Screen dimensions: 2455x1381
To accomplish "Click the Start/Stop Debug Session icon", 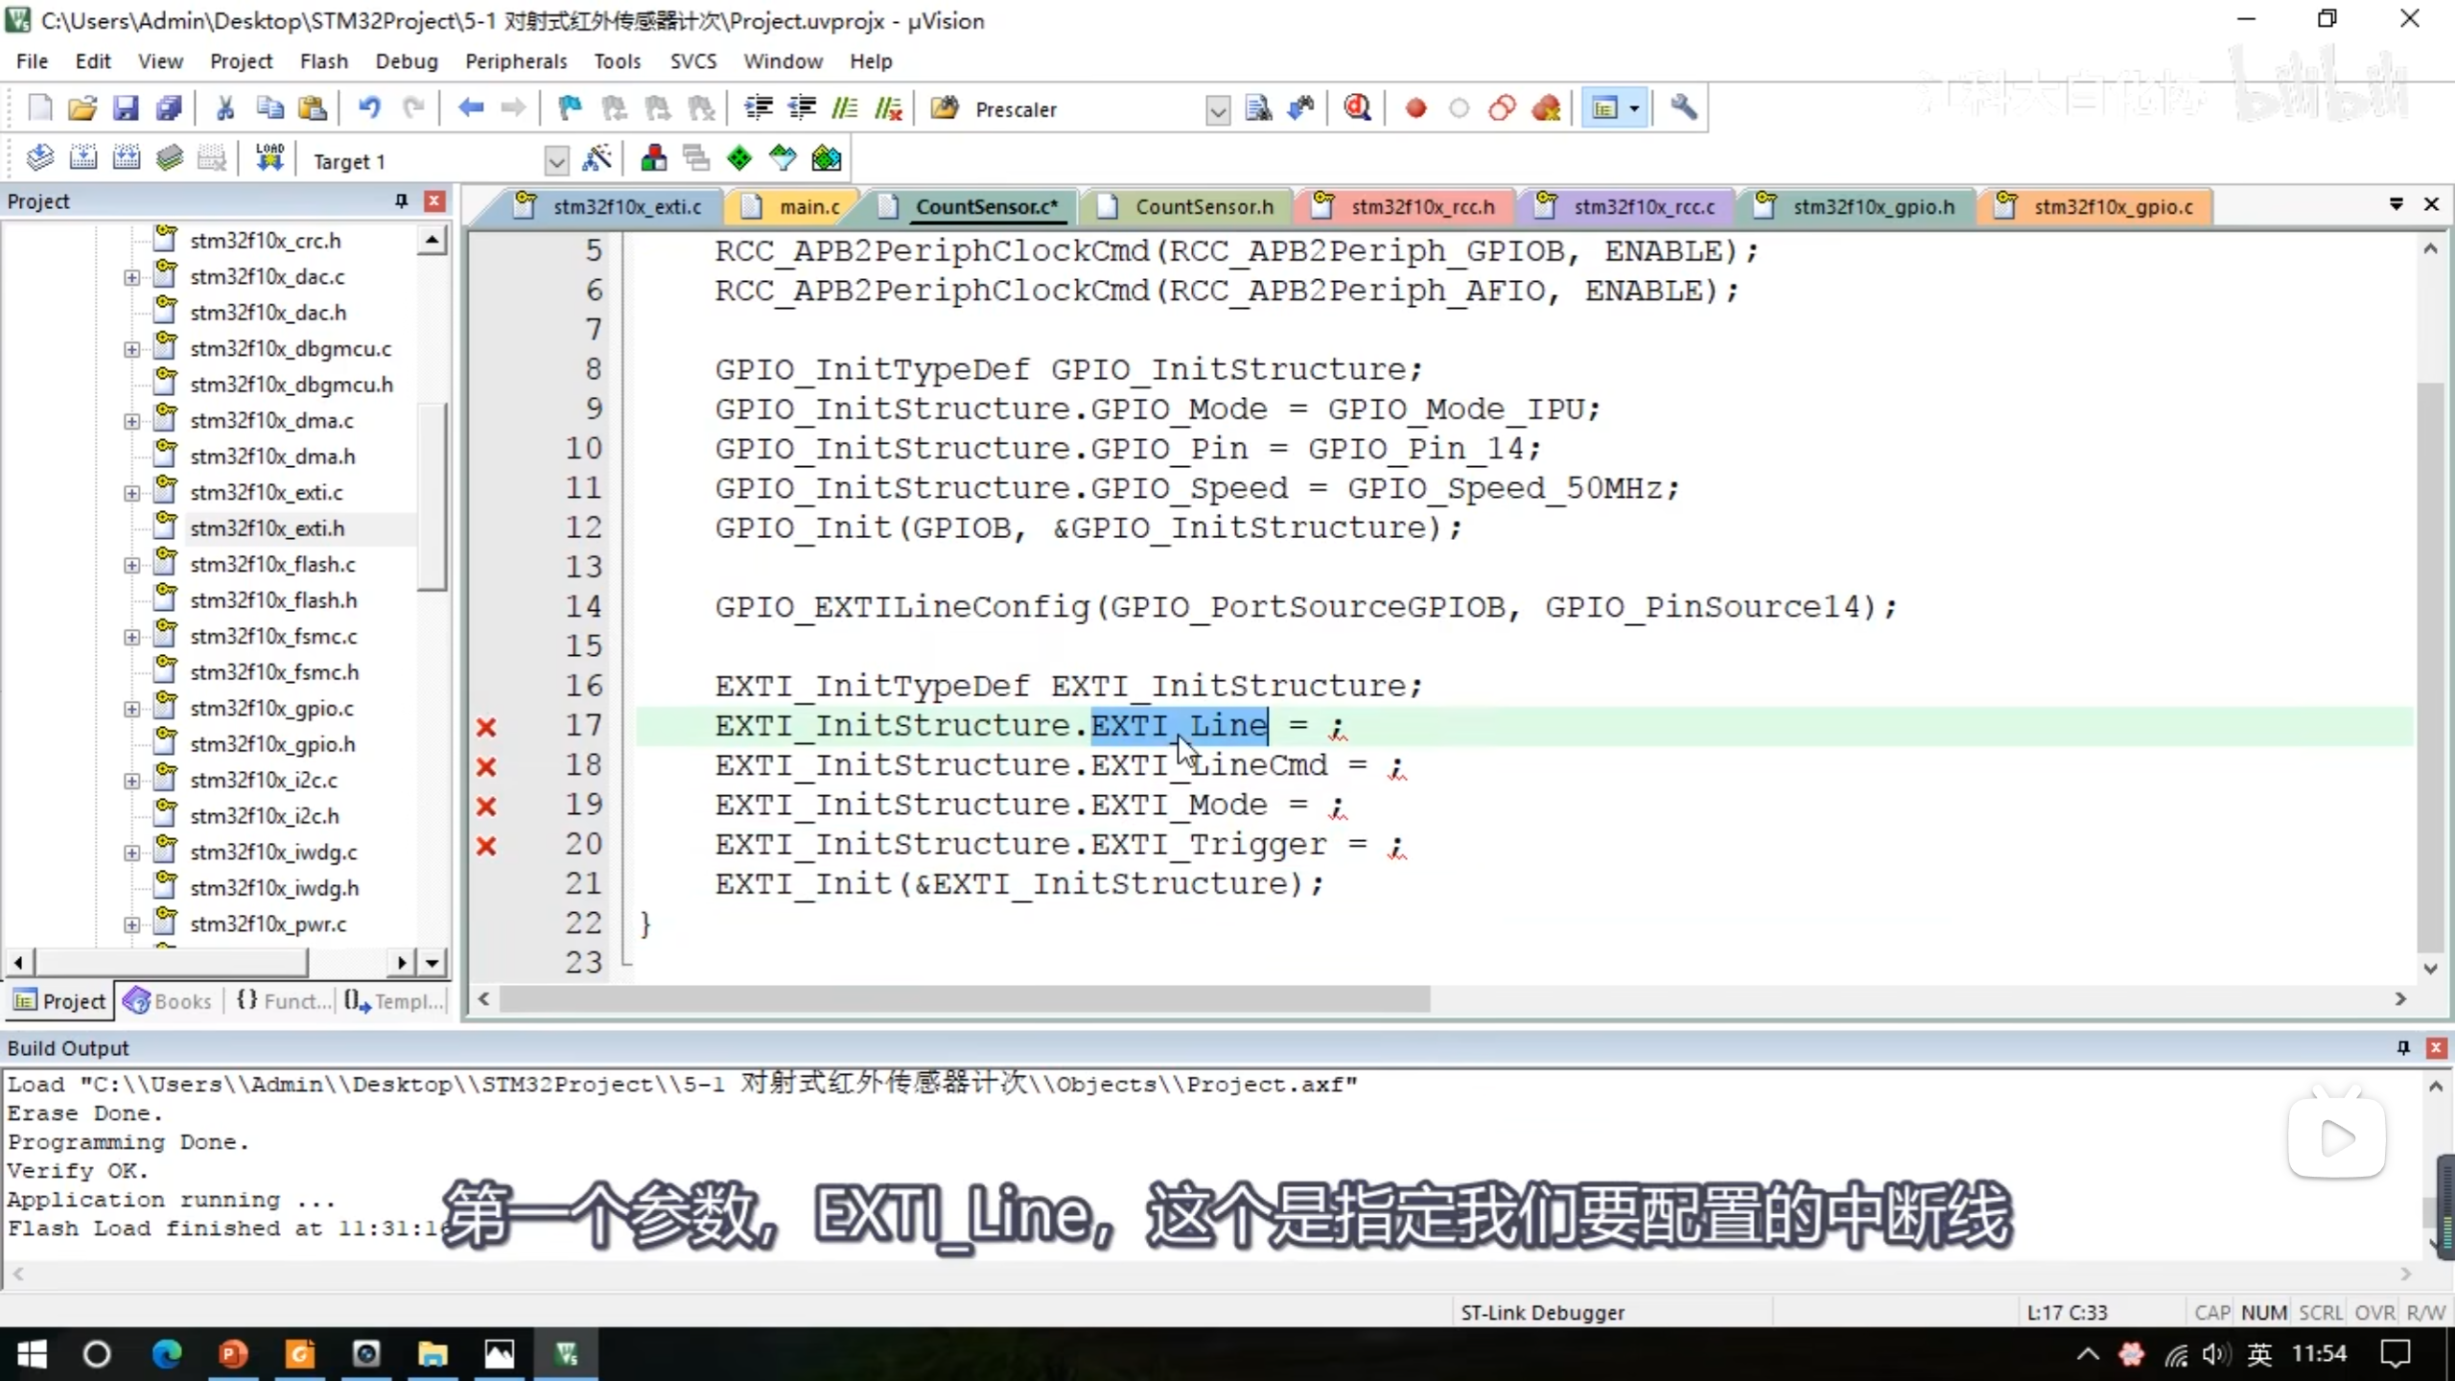I will [x=1357, y=108].
